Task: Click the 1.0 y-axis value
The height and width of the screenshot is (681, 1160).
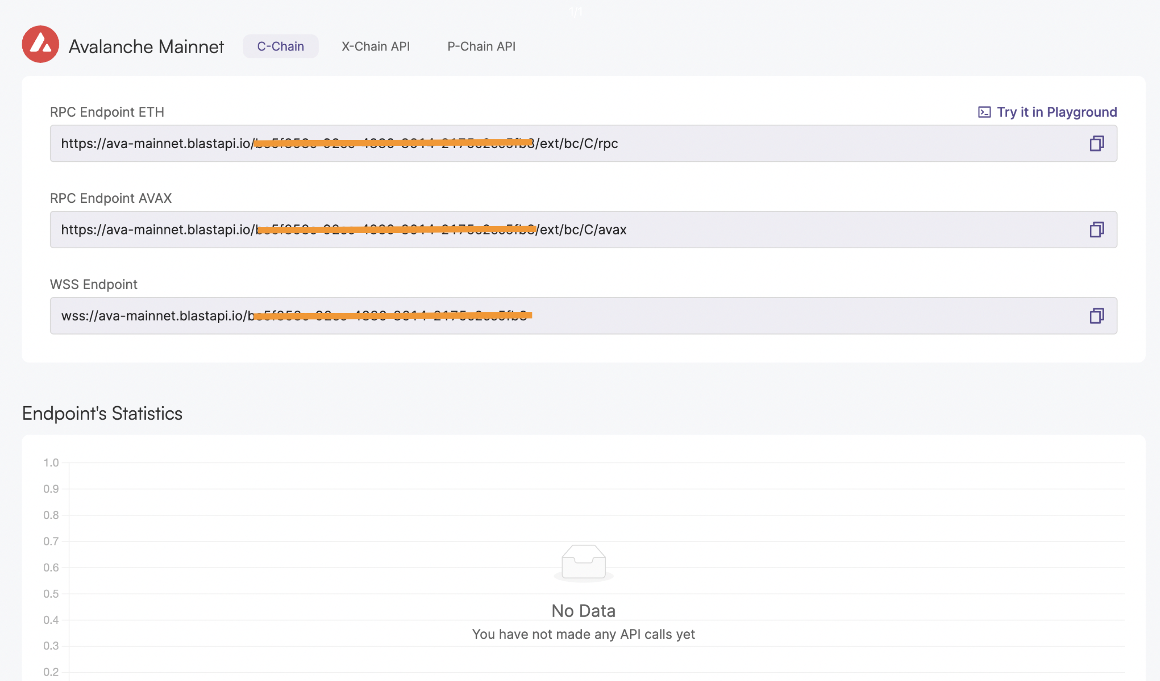Action: [51, 463]
